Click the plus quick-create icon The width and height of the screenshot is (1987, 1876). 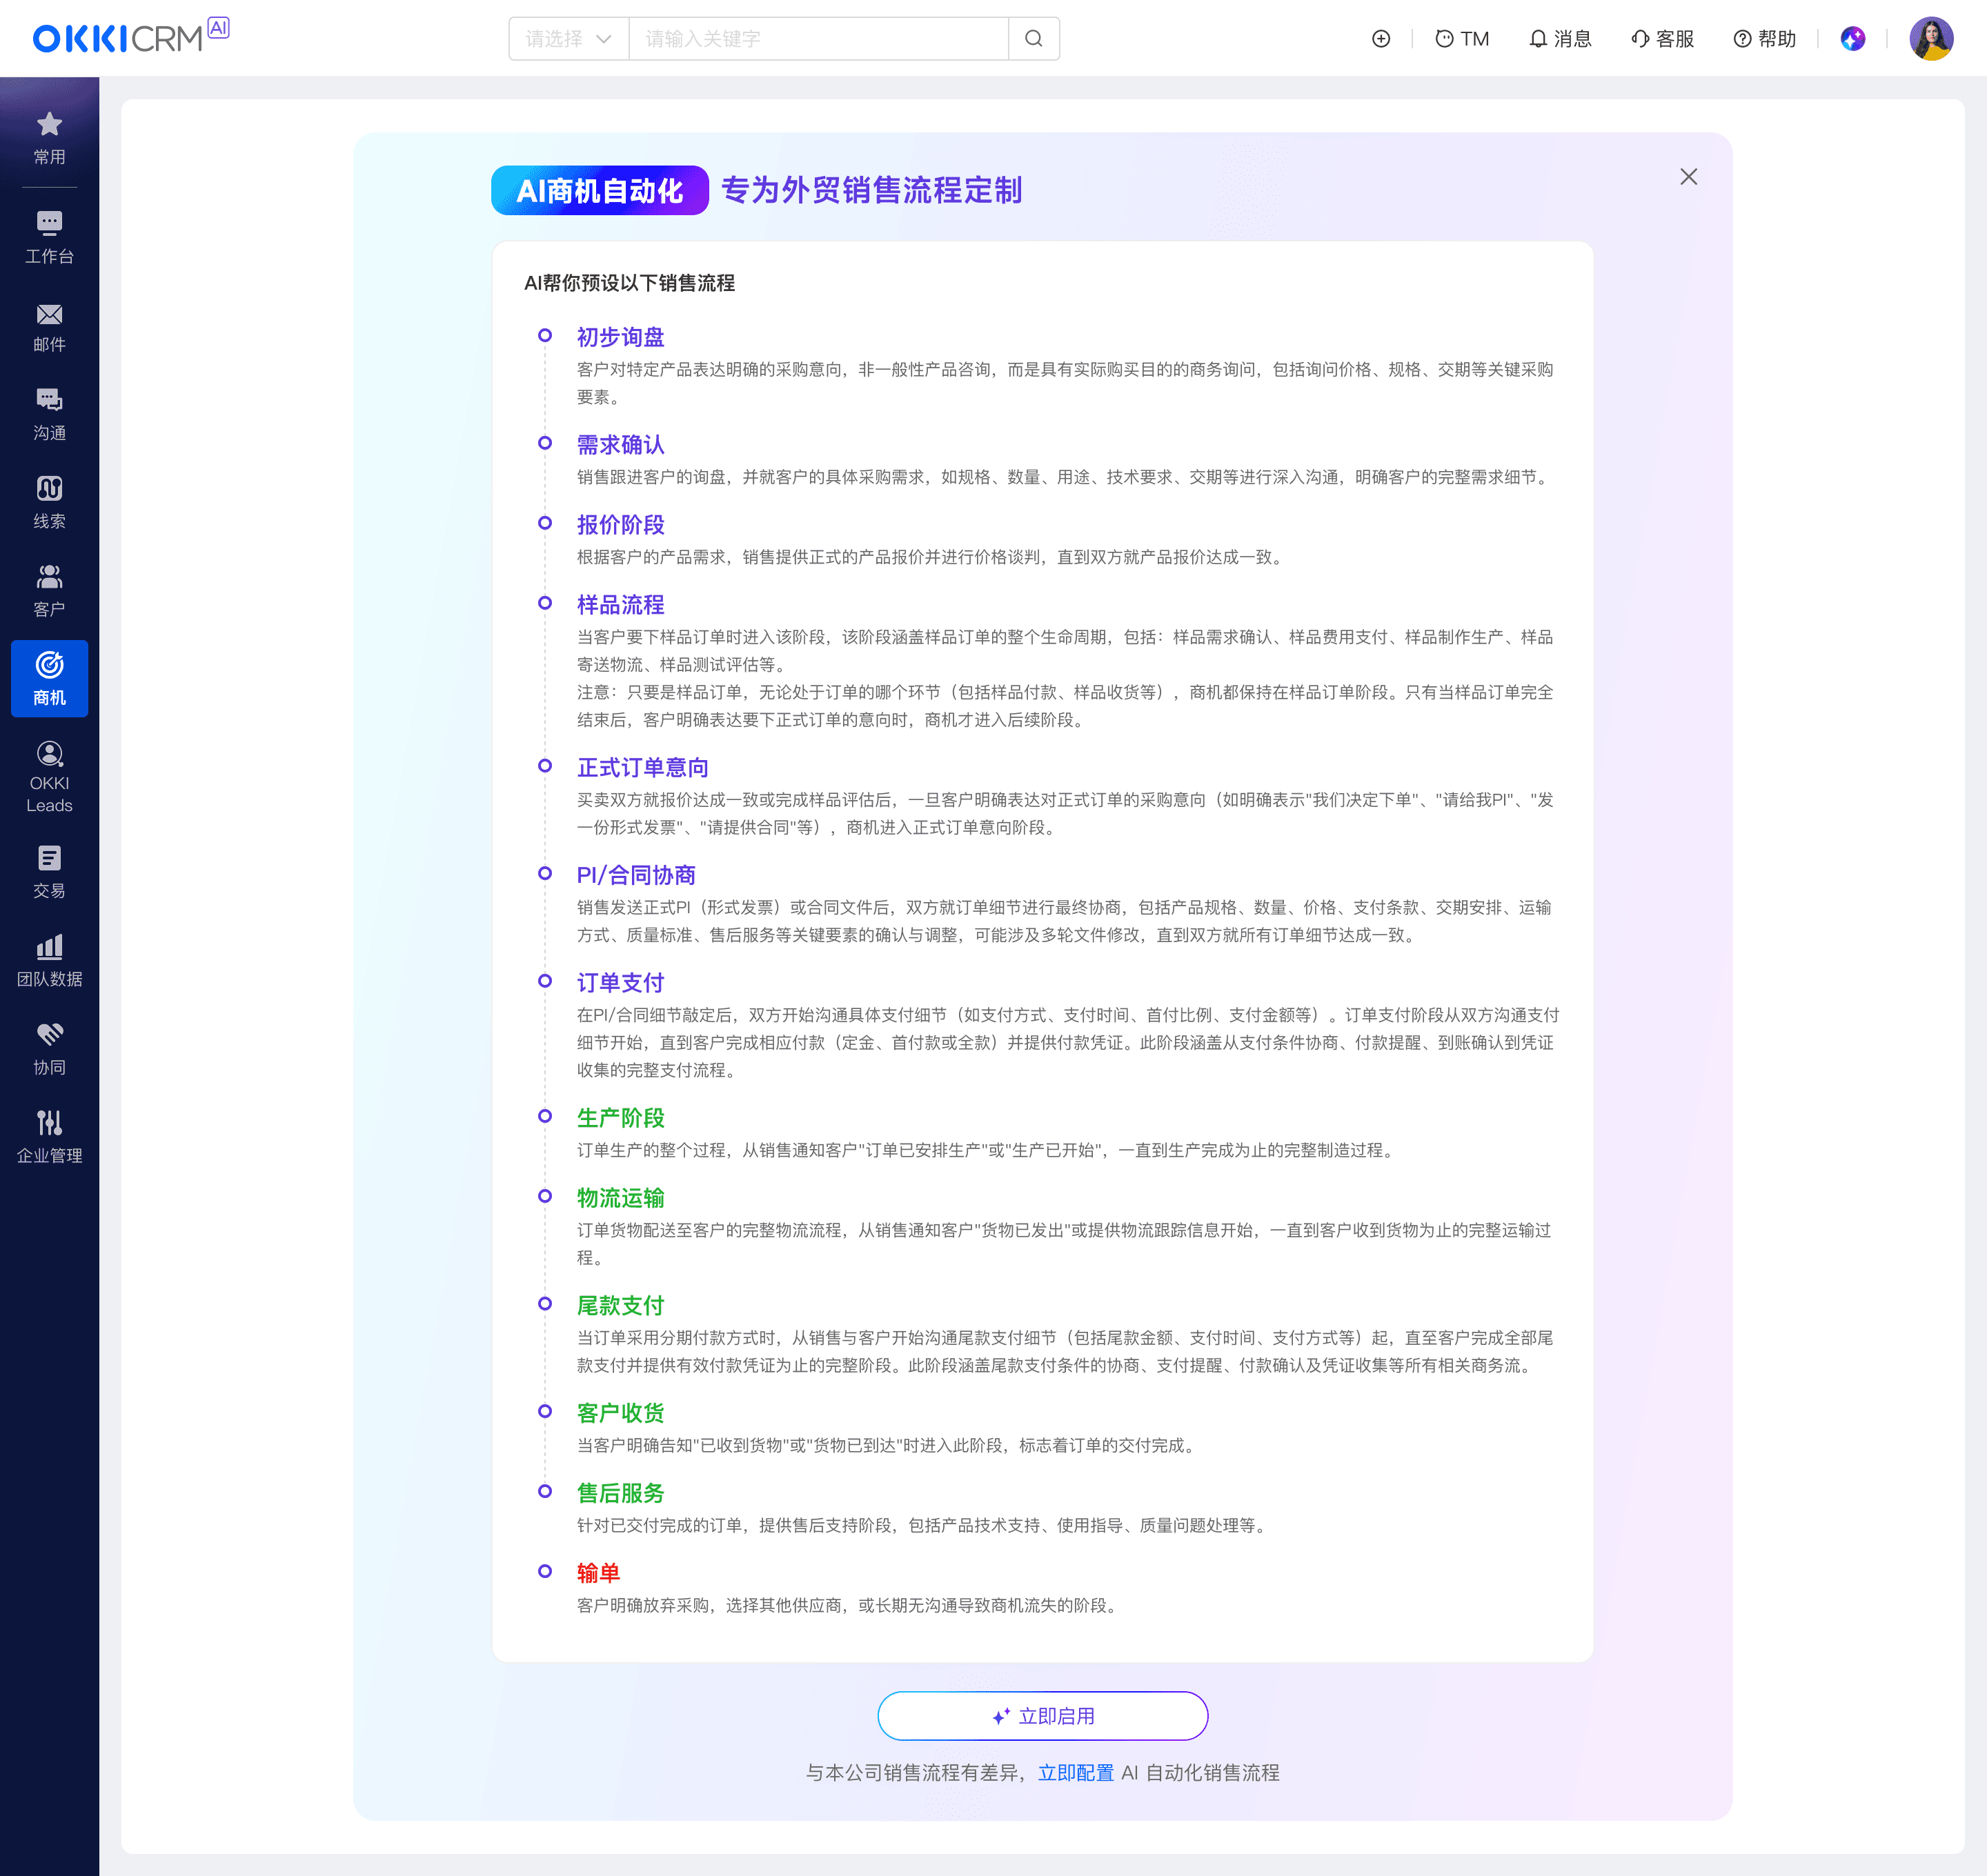1381,39
